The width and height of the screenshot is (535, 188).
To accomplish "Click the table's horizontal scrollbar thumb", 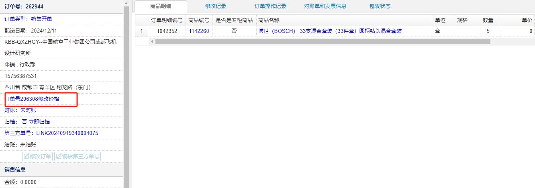I will click(323, 41).
